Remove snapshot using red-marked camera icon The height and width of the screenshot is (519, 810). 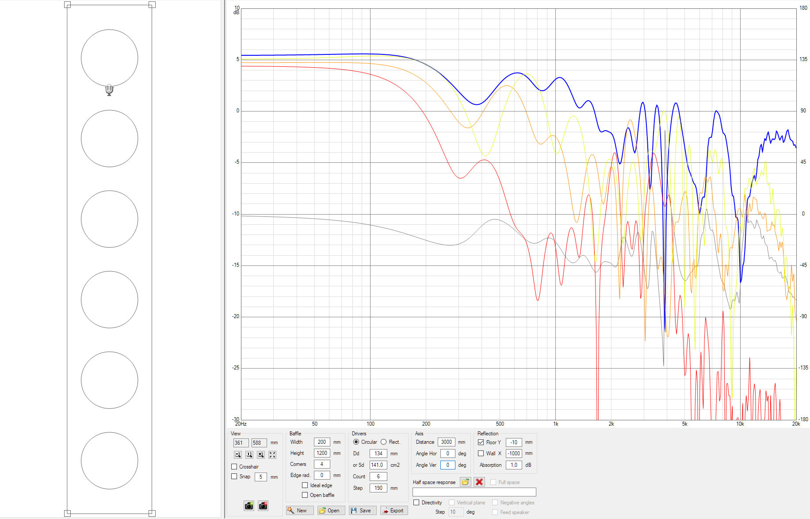263,506
